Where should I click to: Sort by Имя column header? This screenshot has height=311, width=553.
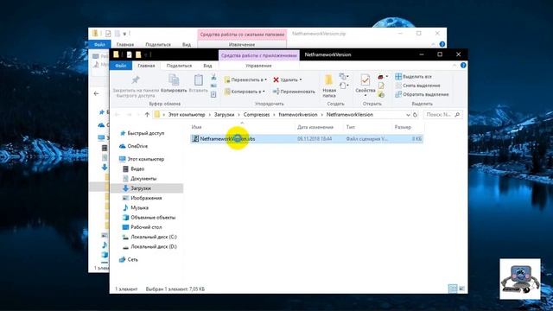196,127
